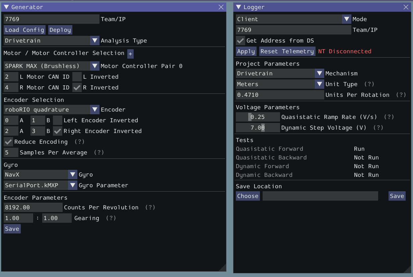Open the Mode dropdown showing Client
The image size is (413, 277).
coord(346,19)
